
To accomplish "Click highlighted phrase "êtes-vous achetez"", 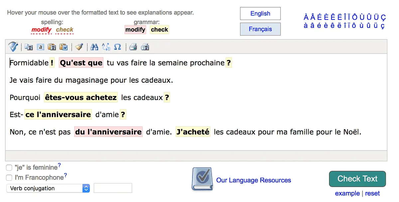I will click(x=81, y=97).
